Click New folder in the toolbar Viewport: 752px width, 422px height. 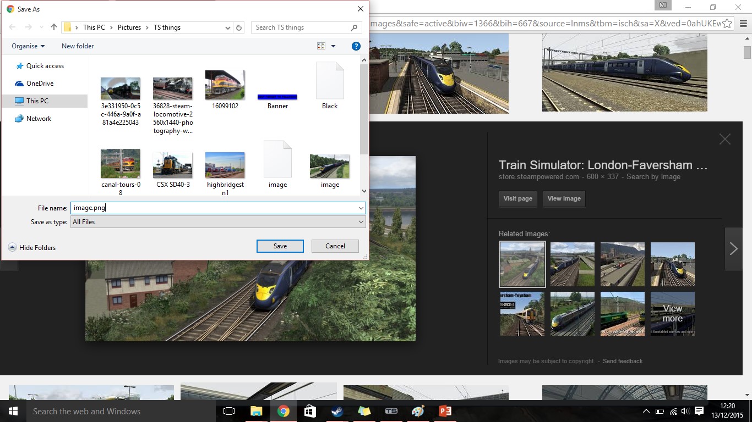(78, 46)
